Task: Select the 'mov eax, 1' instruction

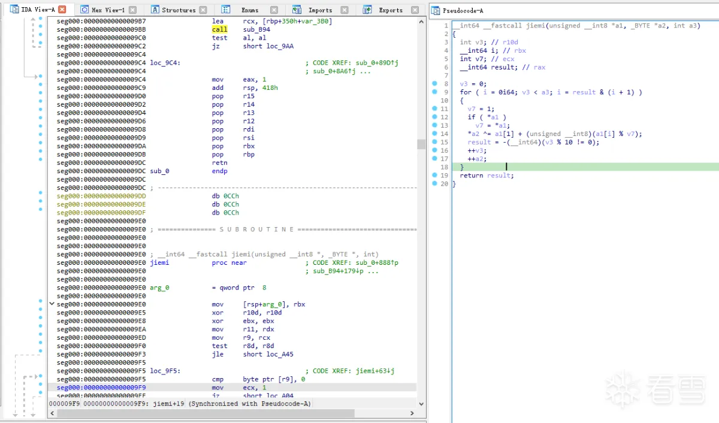Action: [239, 79]
